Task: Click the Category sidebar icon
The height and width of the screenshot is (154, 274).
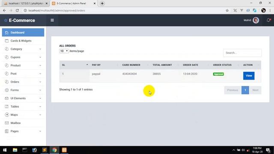Action: coord(7,49)
